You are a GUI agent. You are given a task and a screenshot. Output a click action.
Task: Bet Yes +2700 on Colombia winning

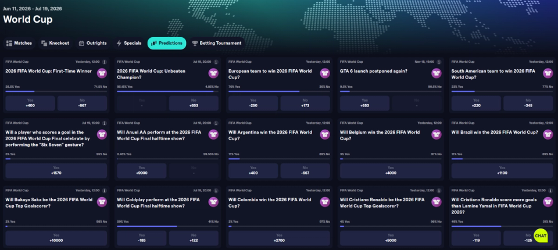[280, 238]
